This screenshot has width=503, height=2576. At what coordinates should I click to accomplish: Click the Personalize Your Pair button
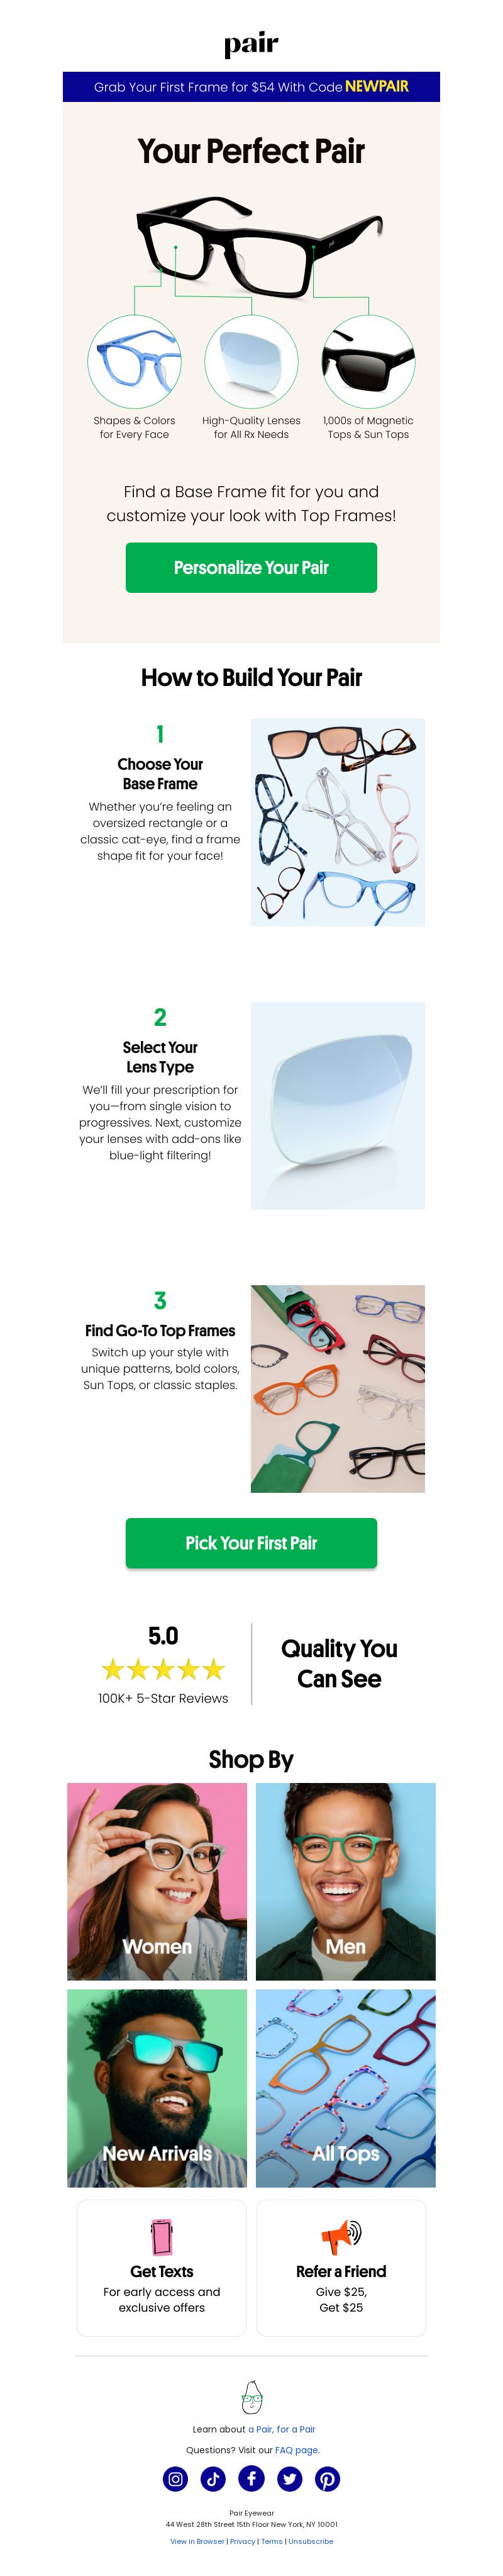[251, 568]
